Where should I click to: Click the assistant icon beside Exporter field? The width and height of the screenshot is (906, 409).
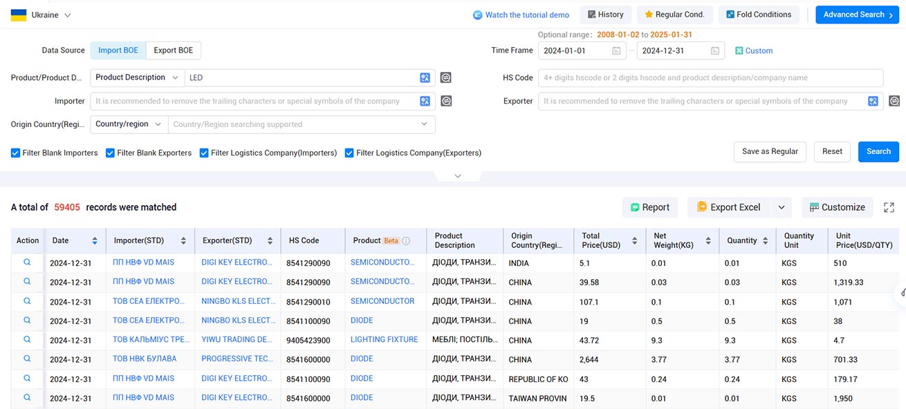pos(894,102)
